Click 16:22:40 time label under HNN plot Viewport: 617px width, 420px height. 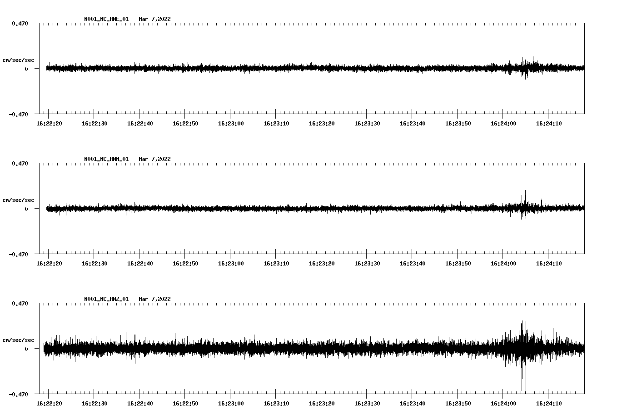coord(140,263)
